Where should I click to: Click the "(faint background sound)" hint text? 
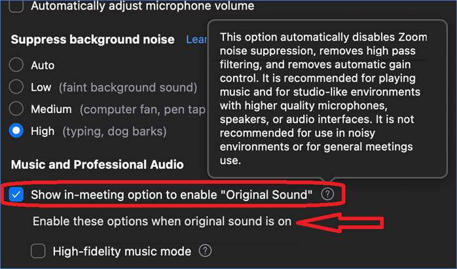[x=127, y=87]
